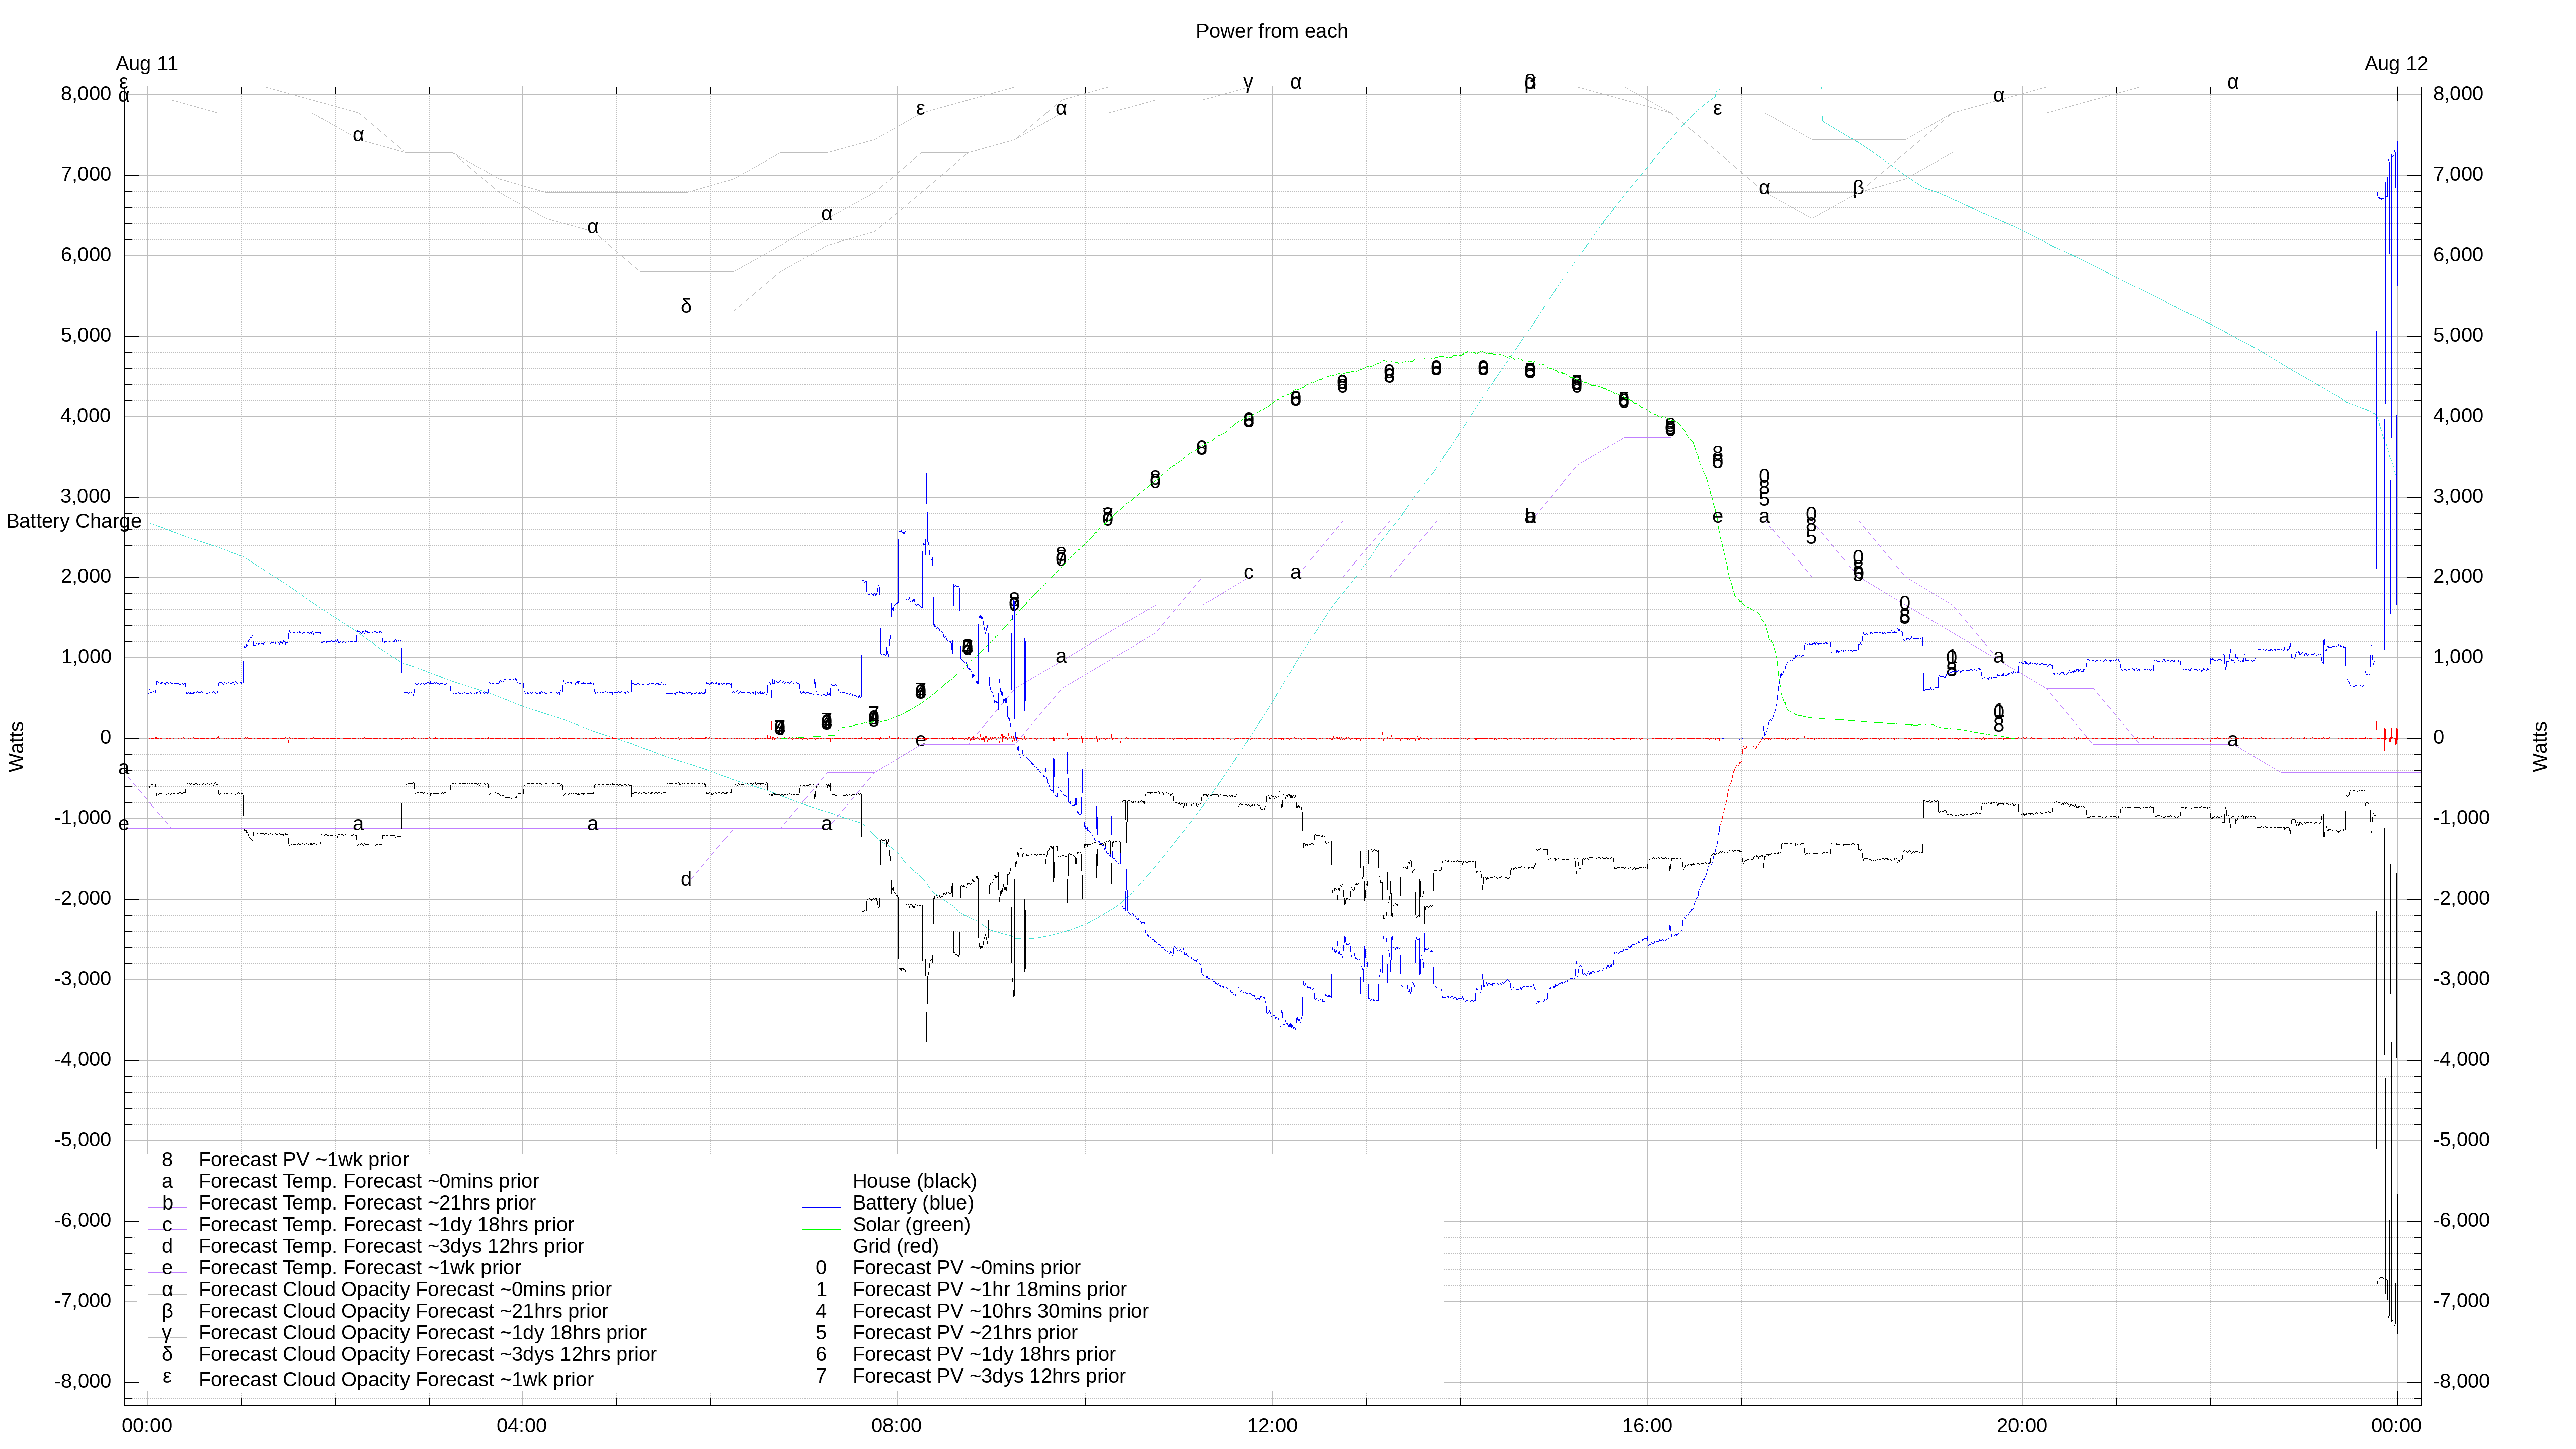2576x1449 pixels.
Task: Click legend 'Forecast Temp. Forecast ~3dys 12hrs prior'
Action: click(391, 1246)
